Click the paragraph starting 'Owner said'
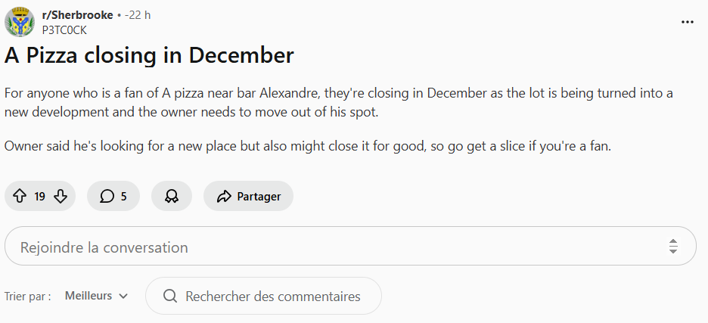Image resolution: width=708 pixels, height=323 pixels. pyautogui.click(x=307, y=147)
